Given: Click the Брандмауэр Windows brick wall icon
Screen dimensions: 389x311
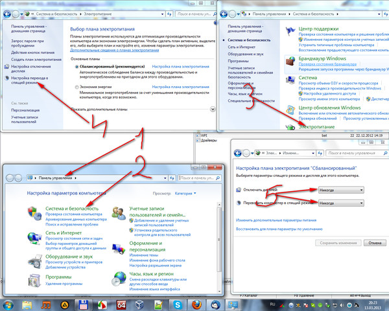Looking at the screenshot, I should (290, 61).
